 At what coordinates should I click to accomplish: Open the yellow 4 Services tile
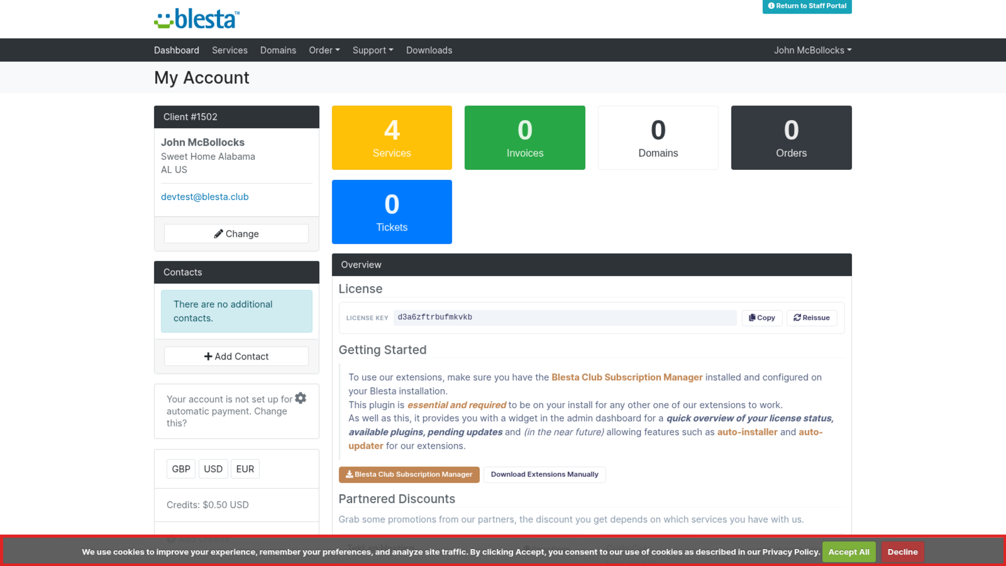coord(392,138)
